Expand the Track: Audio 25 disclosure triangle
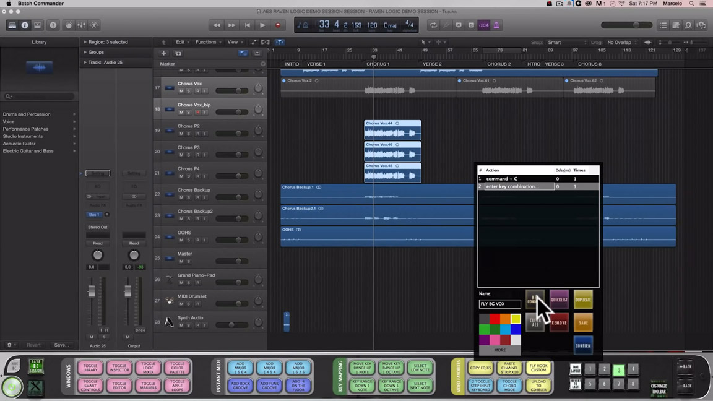 [x=85, y=63]
